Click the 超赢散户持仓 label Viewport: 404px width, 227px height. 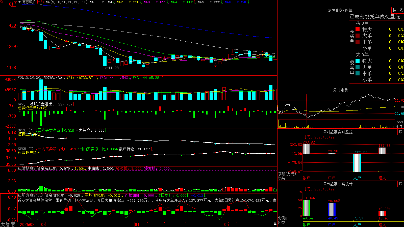coord(29,153)
